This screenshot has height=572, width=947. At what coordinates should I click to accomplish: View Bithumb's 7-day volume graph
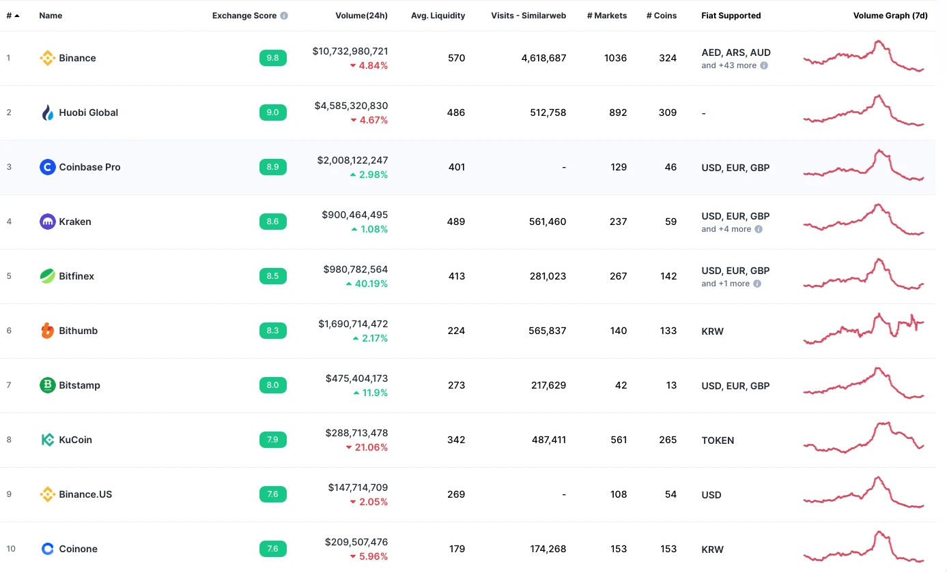864,329
